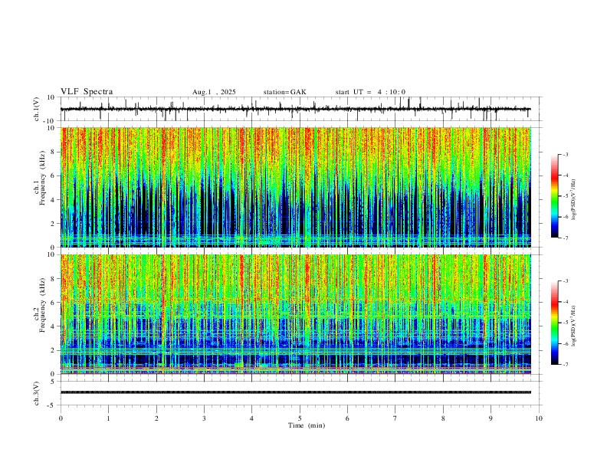Click time axis tick label '4'
Image resolution: width=607 pixels, height=469 pixels.
[251, 418]
